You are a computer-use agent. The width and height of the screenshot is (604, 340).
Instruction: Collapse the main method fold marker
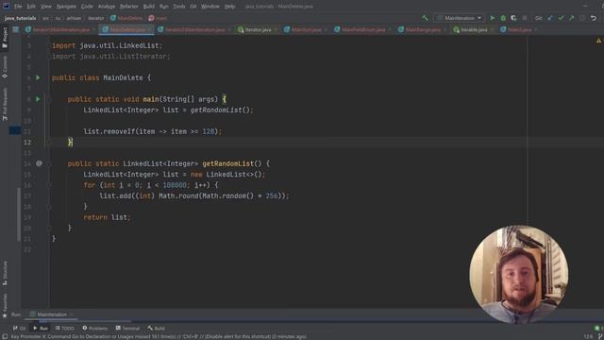[x=49, y=99]
